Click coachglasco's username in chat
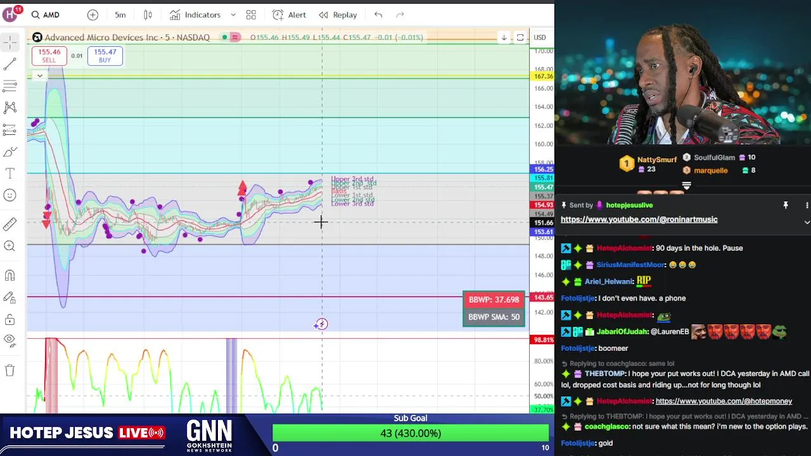Image resolution: width=811 pixels, height=456 pixels. point(606,427)
